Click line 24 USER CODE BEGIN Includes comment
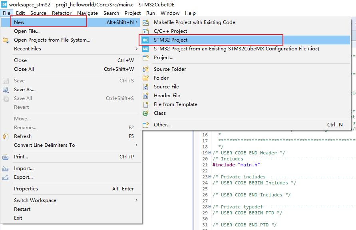The image size is (356, 230). 254,183
